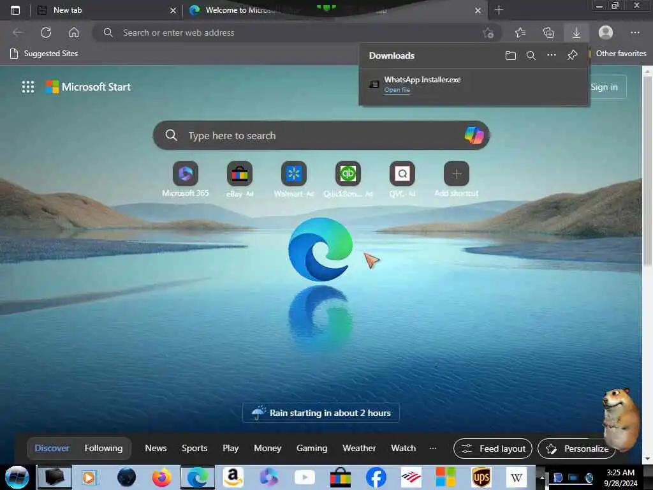Viewport: 653px width, 490px height.
Task: Open the Watch feed category
Action: coord(404,449)
